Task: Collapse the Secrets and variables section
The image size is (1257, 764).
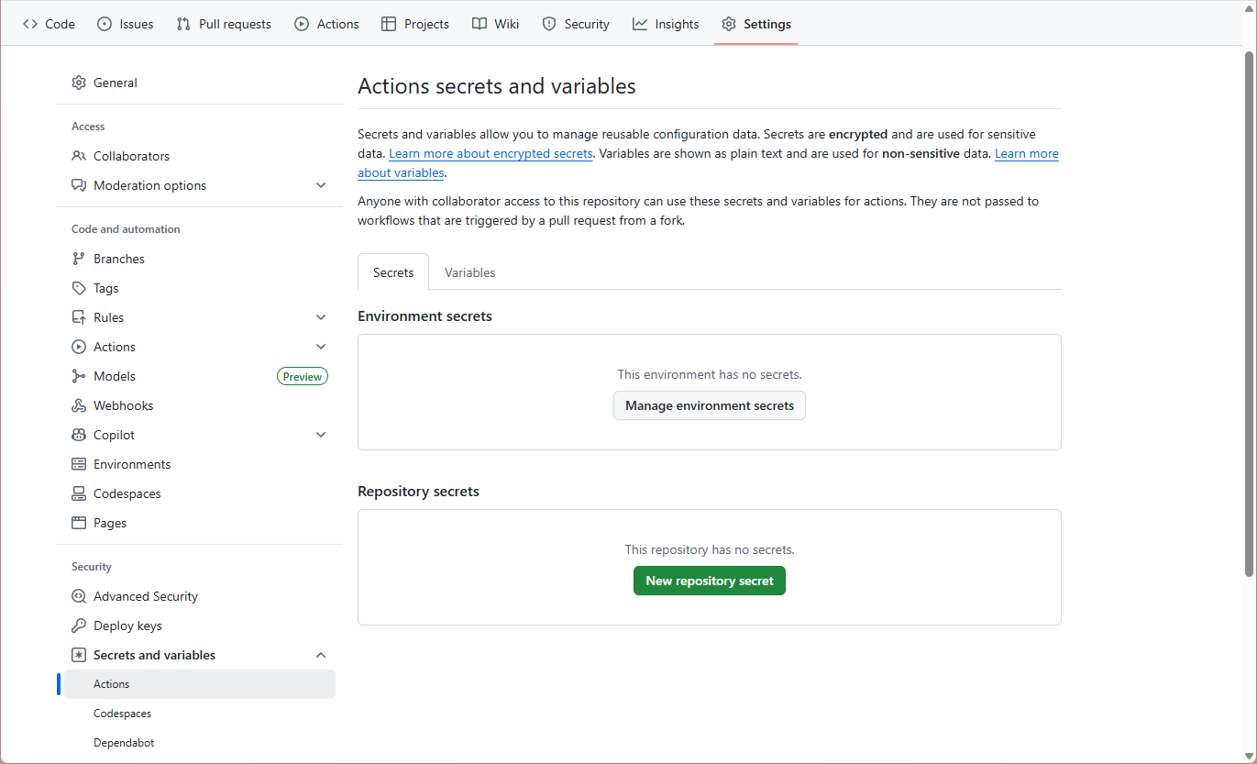Action: coord(321,654)
